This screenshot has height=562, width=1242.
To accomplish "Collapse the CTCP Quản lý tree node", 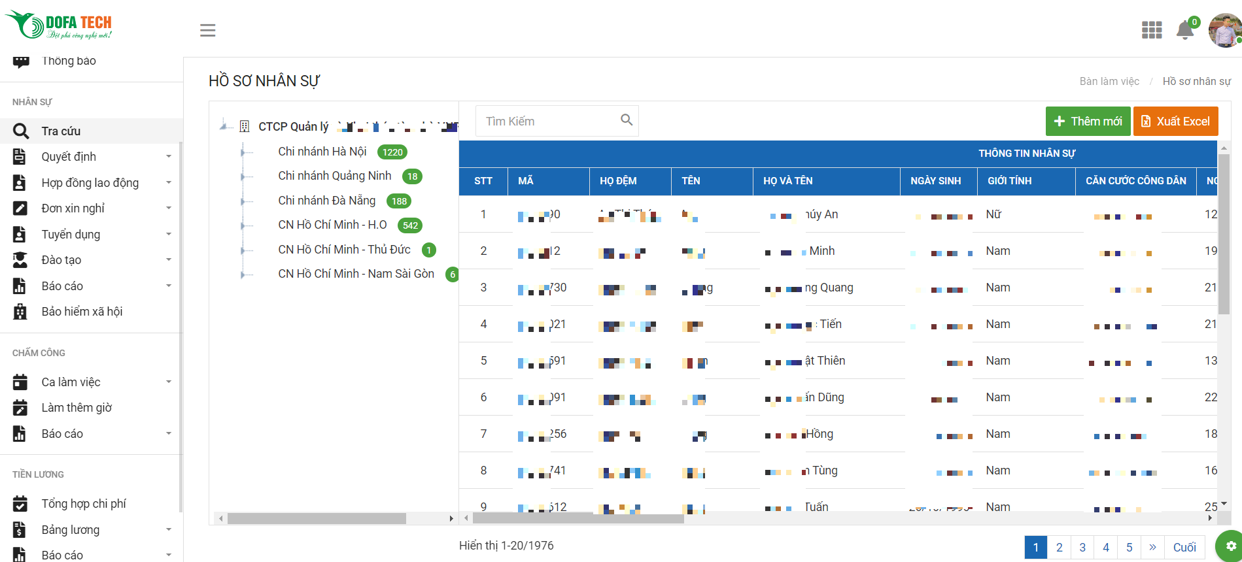I will click(224, 126).
